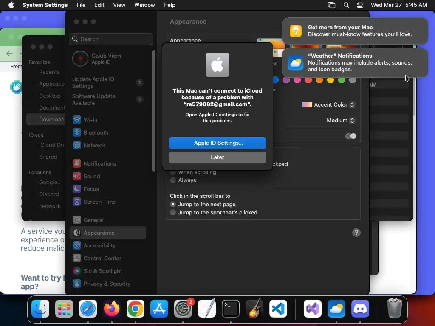
Task: Click the Appearance help question mark
Action: [x=356, y=233]
